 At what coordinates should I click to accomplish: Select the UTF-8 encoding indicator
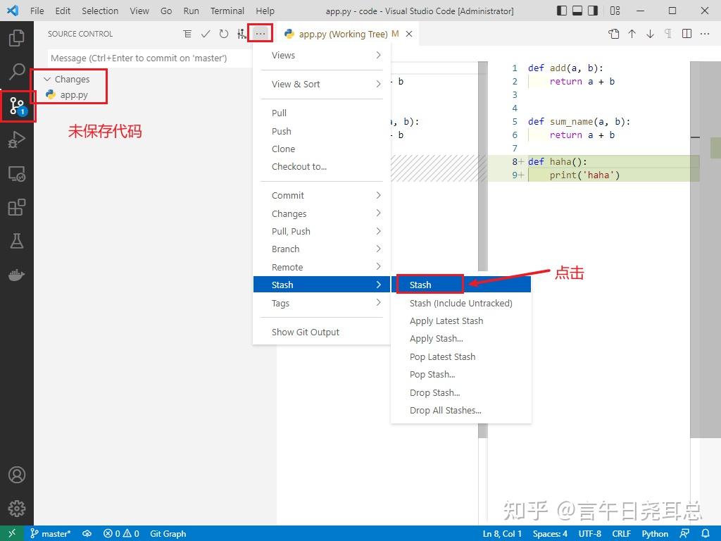(x=590, y=533)
